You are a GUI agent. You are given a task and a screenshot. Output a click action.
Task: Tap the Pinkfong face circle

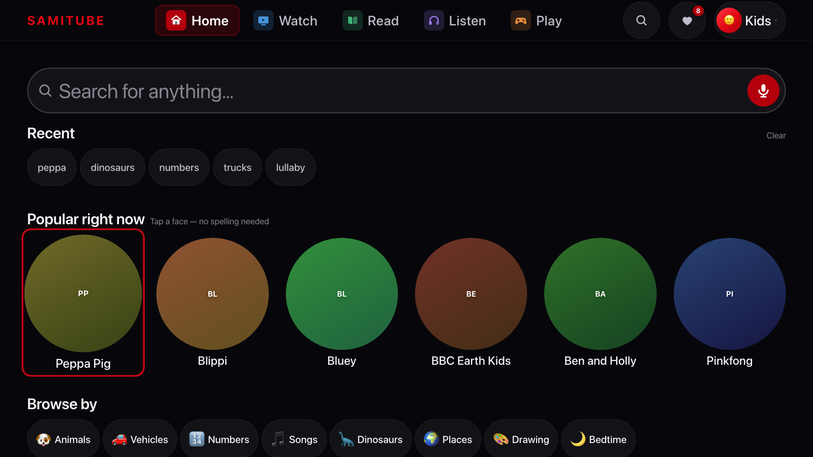coord(730,294)
